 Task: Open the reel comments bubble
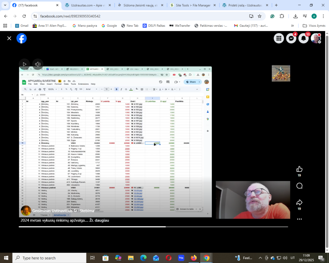tap(299, 186)
